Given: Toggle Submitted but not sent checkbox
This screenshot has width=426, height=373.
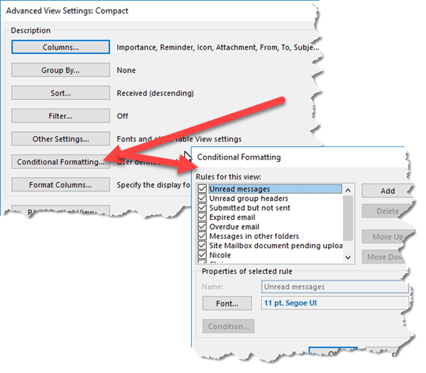Looking at the screenshot, I should pyautogui.click(x=202, y=208).
